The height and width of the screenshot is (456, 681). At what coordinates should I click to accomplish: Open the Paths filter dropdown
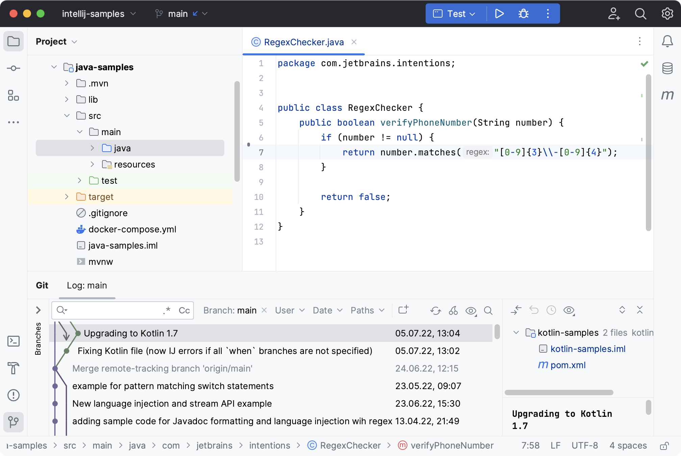368,310
